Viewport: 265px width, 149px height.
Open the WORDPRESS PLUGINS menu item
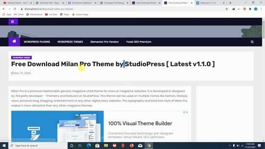tap(37, 42)
